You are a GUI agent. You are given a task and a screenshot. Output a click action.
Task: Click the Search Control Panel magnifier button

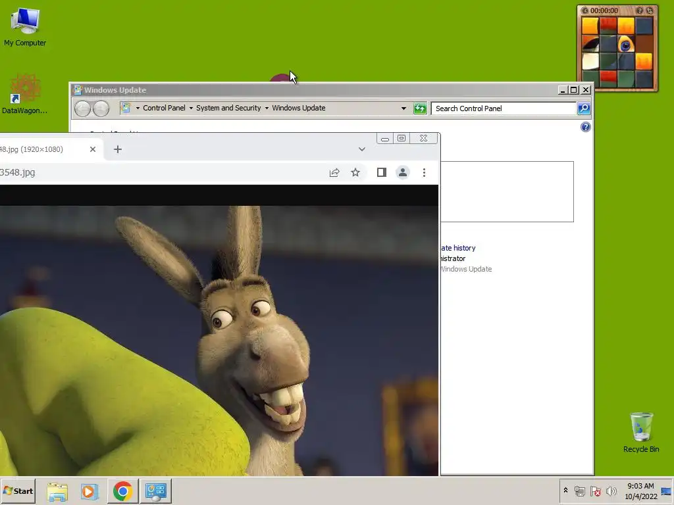584,108
